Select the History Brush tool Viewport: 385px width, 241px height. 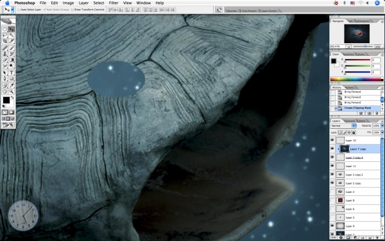[x=12, y=54]
